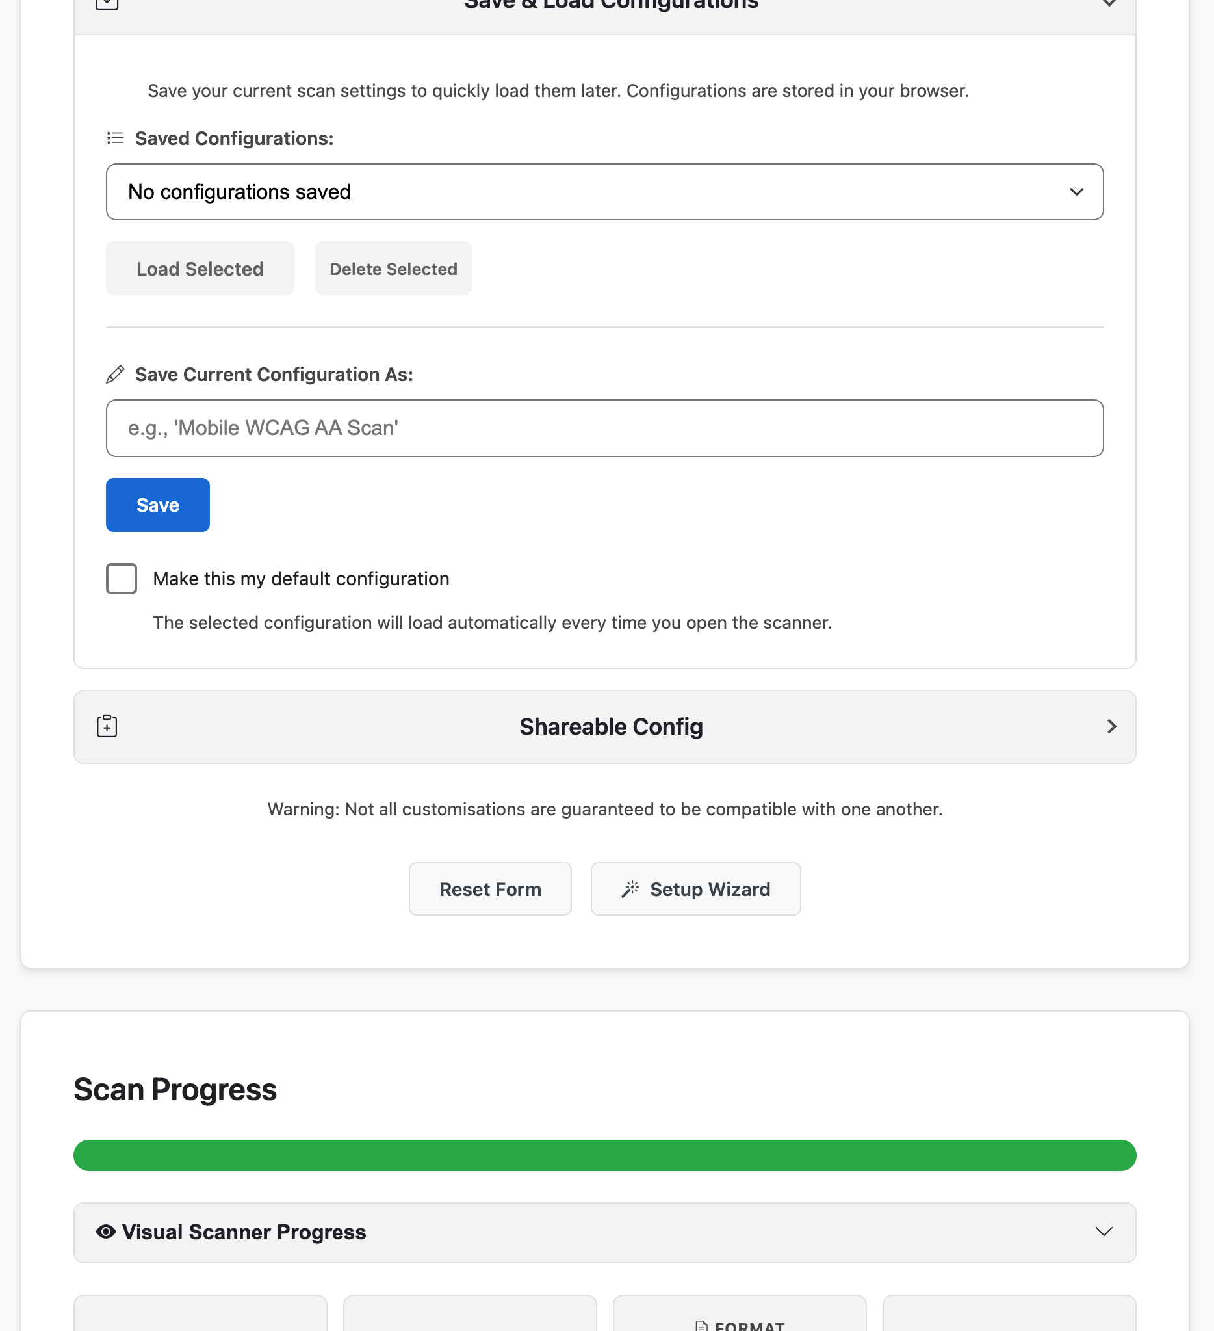Click the 'Make this my default configuration' label
The height and width of the screenshot is (1331, 1214).
tap(301, 579)
